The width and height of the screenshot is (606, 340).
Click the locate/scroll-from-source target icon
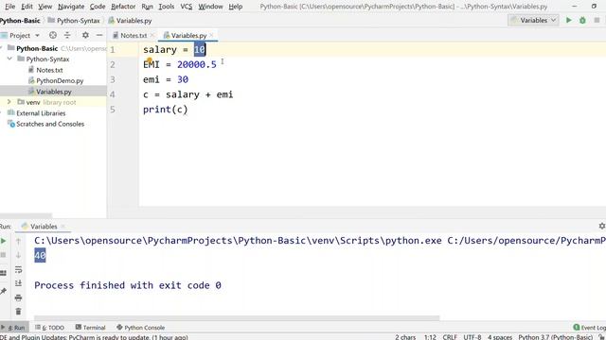[x=53, y=35]
